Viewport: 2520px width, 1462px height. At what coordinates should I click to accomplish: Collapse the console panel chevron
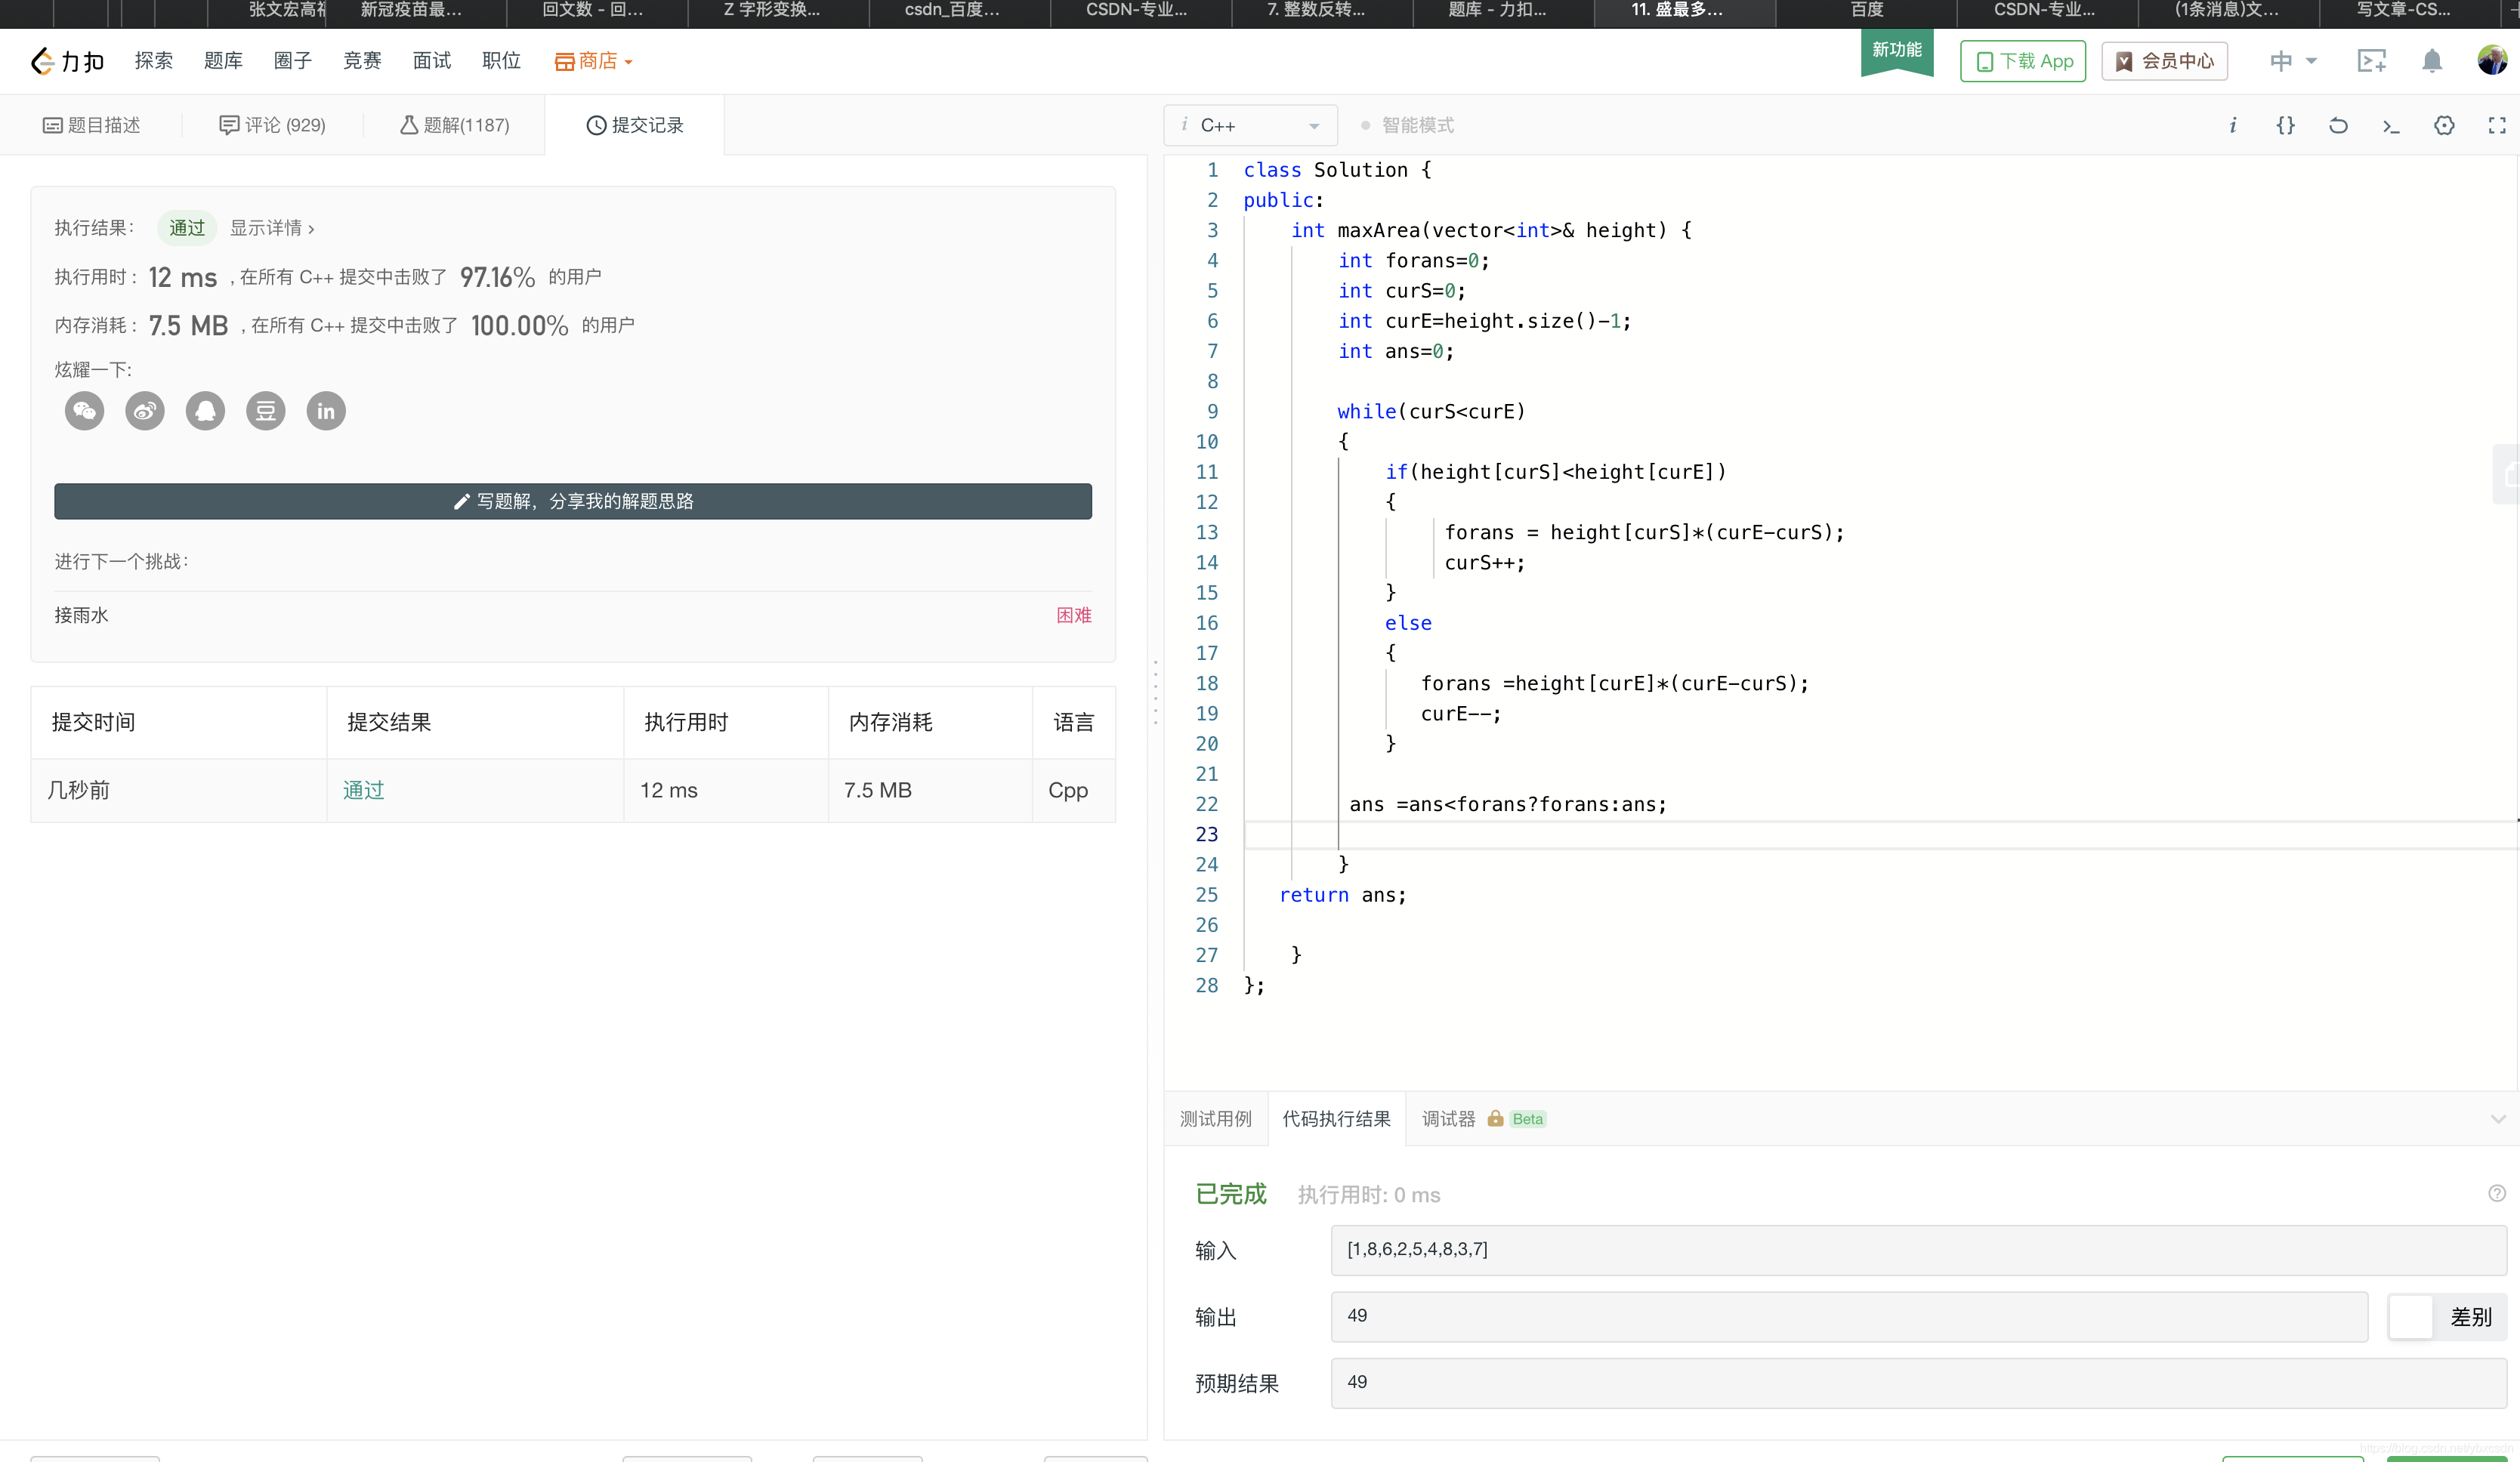2497,1119
